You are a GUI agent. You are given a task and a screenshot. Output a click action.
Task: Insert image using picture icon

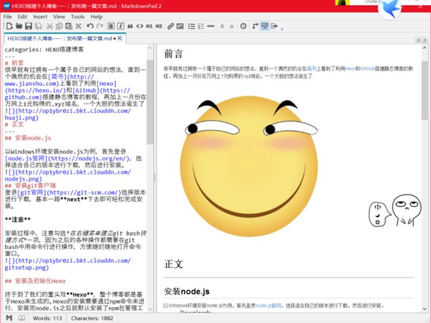pyautogui.click(x=180, y=26)
